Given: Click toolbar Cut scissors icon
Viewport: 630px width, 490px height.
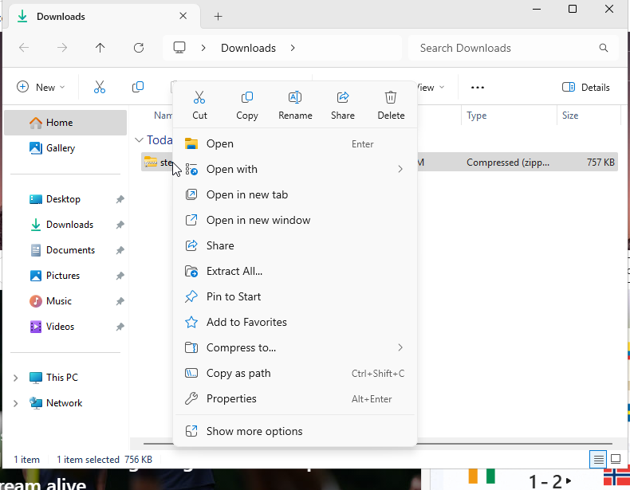Looking at the screenshot, I should tap(99, 87).
